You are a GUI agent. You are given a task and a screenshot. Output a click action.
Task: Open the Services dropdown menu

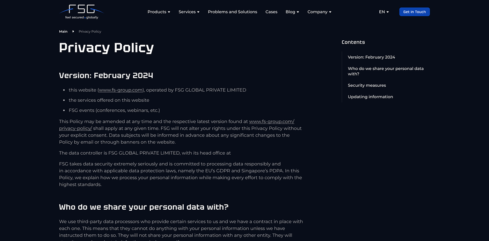tap(189, 12)
